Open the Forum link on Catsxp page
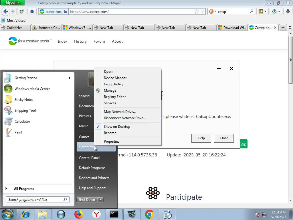Screen dimensions: 293x220 (x=99, y=41)
